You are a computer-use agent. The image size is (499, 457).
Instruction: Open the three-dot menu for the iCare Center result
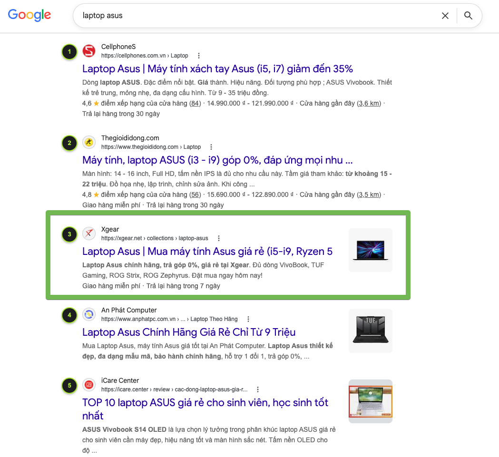[x=258, y=389]
